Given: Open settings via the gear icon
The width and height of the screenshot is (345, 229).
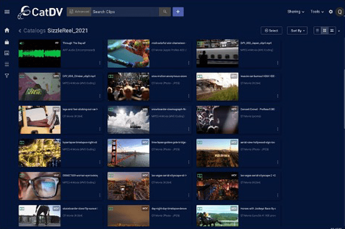Looking at the screenshot, I should pyautogui.click(x=331, y=12).
